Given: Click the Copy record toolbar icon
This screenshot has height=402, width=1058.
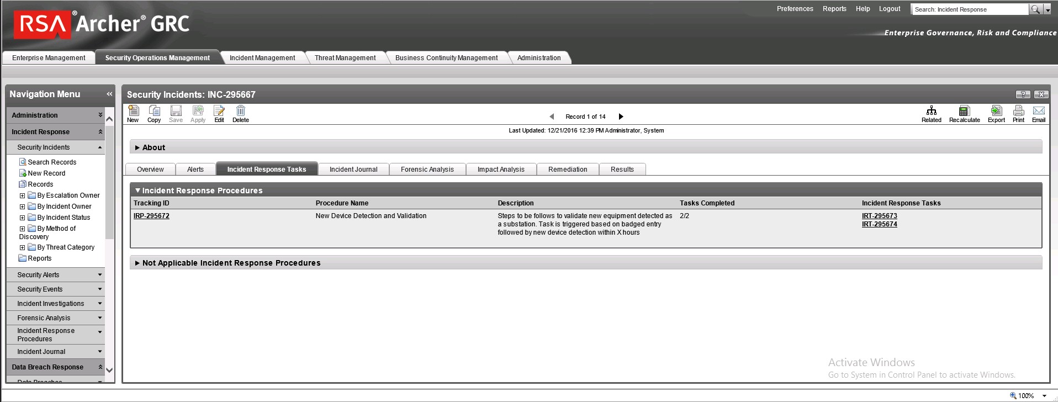Looking at the screenshot, I should [154, 114].
